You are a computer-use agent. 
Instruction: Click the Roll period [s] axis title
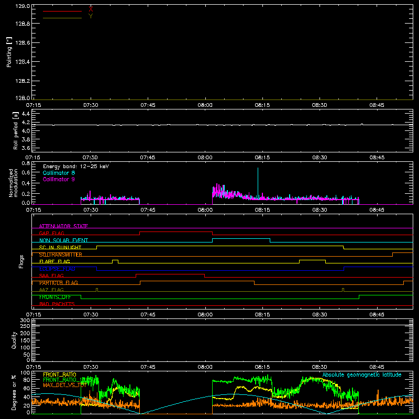[x=15, y=131]
